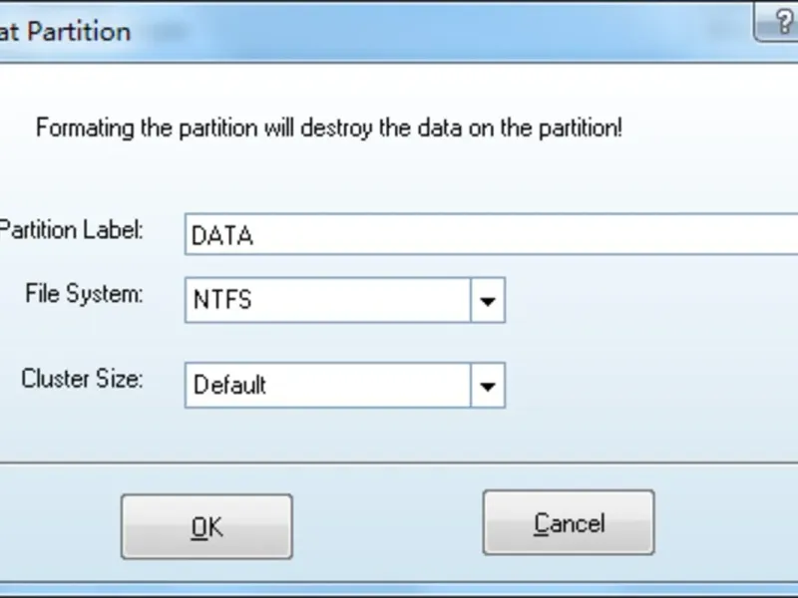This screenshot has width=798, height=598.
Task: Click the Default value in Cluster Size box
Action: click(230, 385)
